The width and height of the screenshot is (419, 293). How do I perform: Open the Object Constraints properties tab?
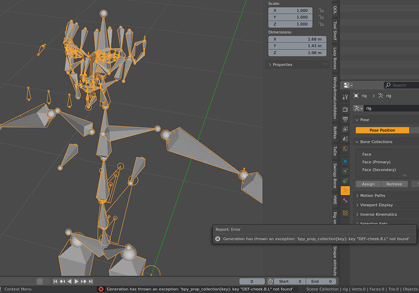(345, 181)
